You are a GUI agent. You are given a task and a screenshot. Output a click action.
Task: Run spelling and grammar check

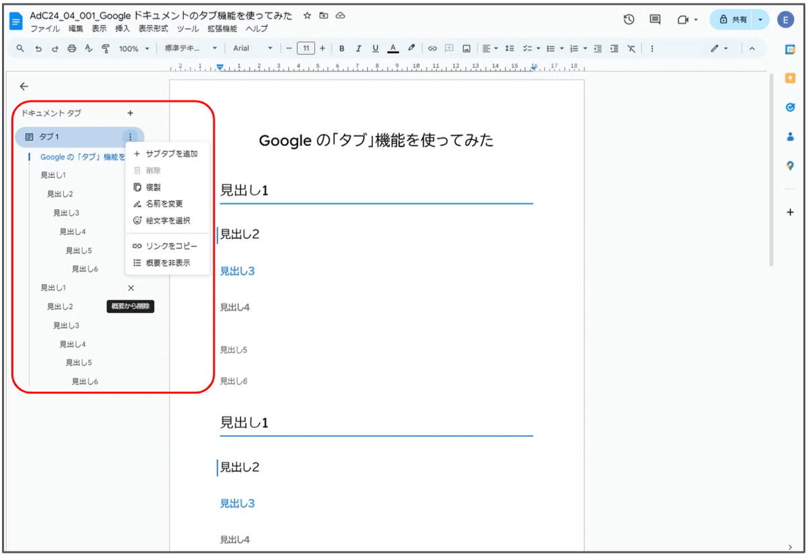coord(87,48)
